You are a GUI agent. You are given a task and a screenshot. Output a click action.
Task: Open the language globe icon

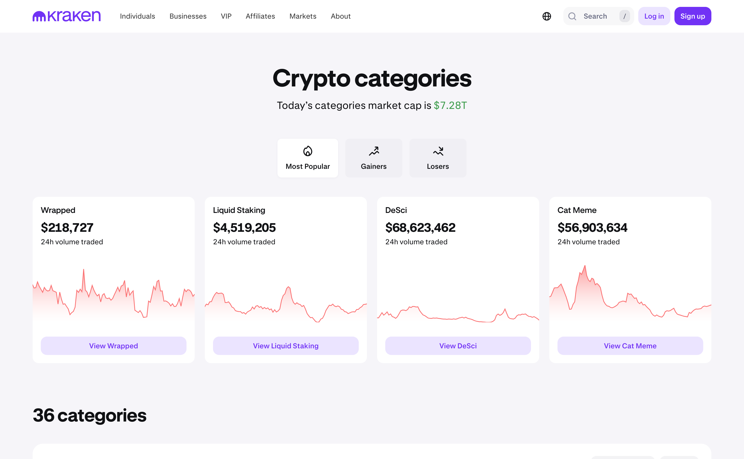547,16
